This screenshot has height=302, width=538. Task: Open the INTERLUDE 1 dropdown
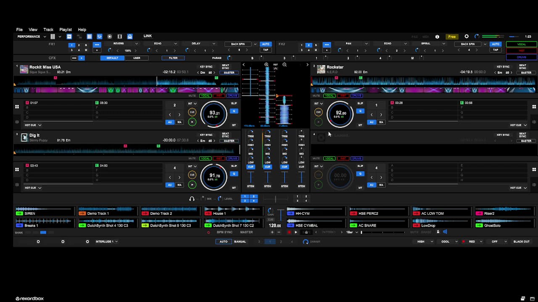106,242
